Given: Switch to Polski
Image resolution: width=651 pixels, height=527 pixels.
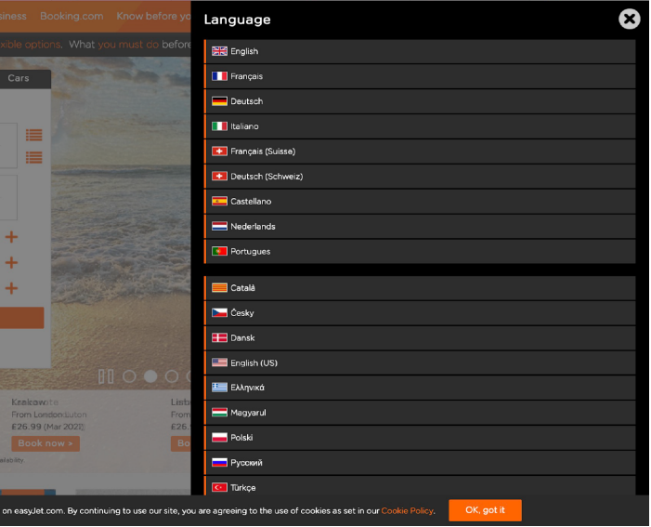Looking at the screenshot, I should [x=420, y=438].
